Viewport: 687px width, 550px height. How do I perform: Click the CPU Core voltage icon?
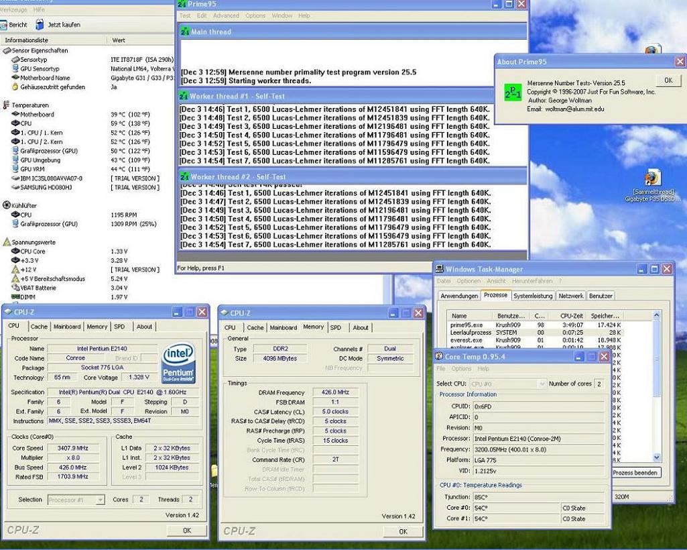tap(15, 252)
